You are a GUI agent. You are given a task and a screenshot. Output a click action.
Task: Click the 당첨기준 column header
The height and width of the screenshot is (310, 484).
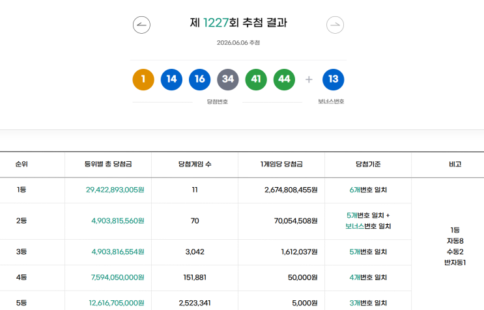pyautogui.click(x=368, y=164)
